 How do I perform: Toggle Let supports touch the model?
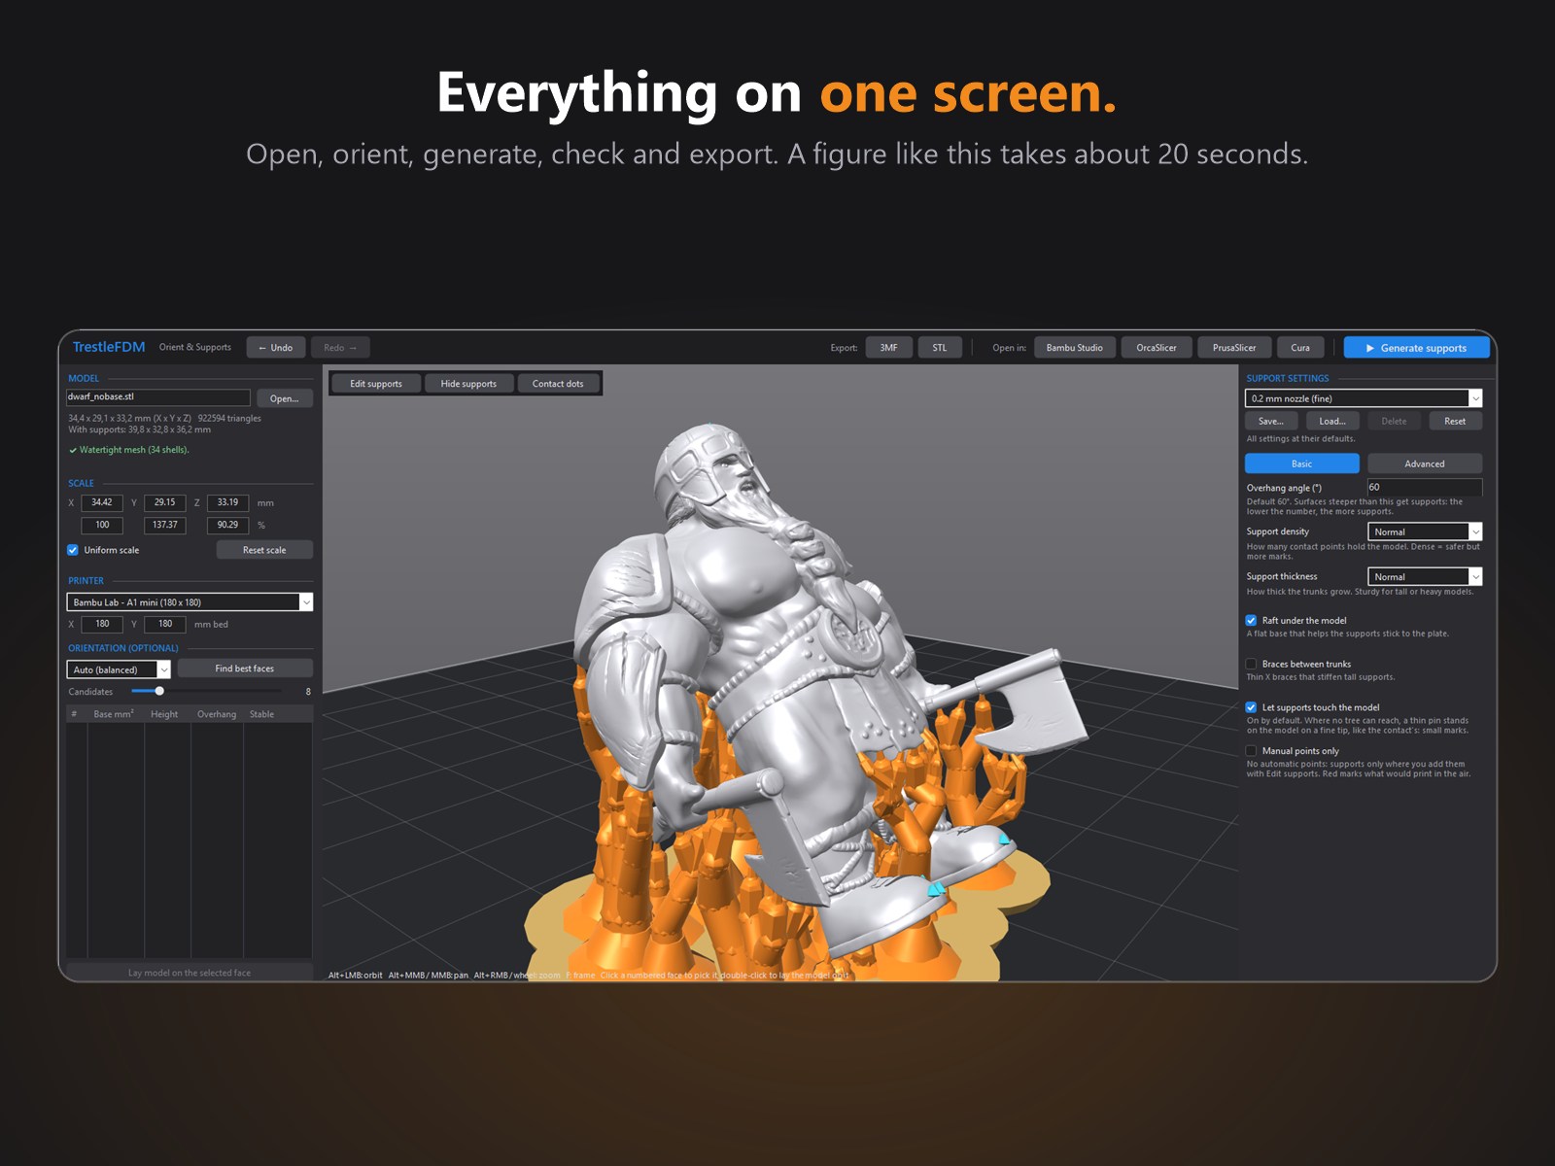(x=1252, y=707)
